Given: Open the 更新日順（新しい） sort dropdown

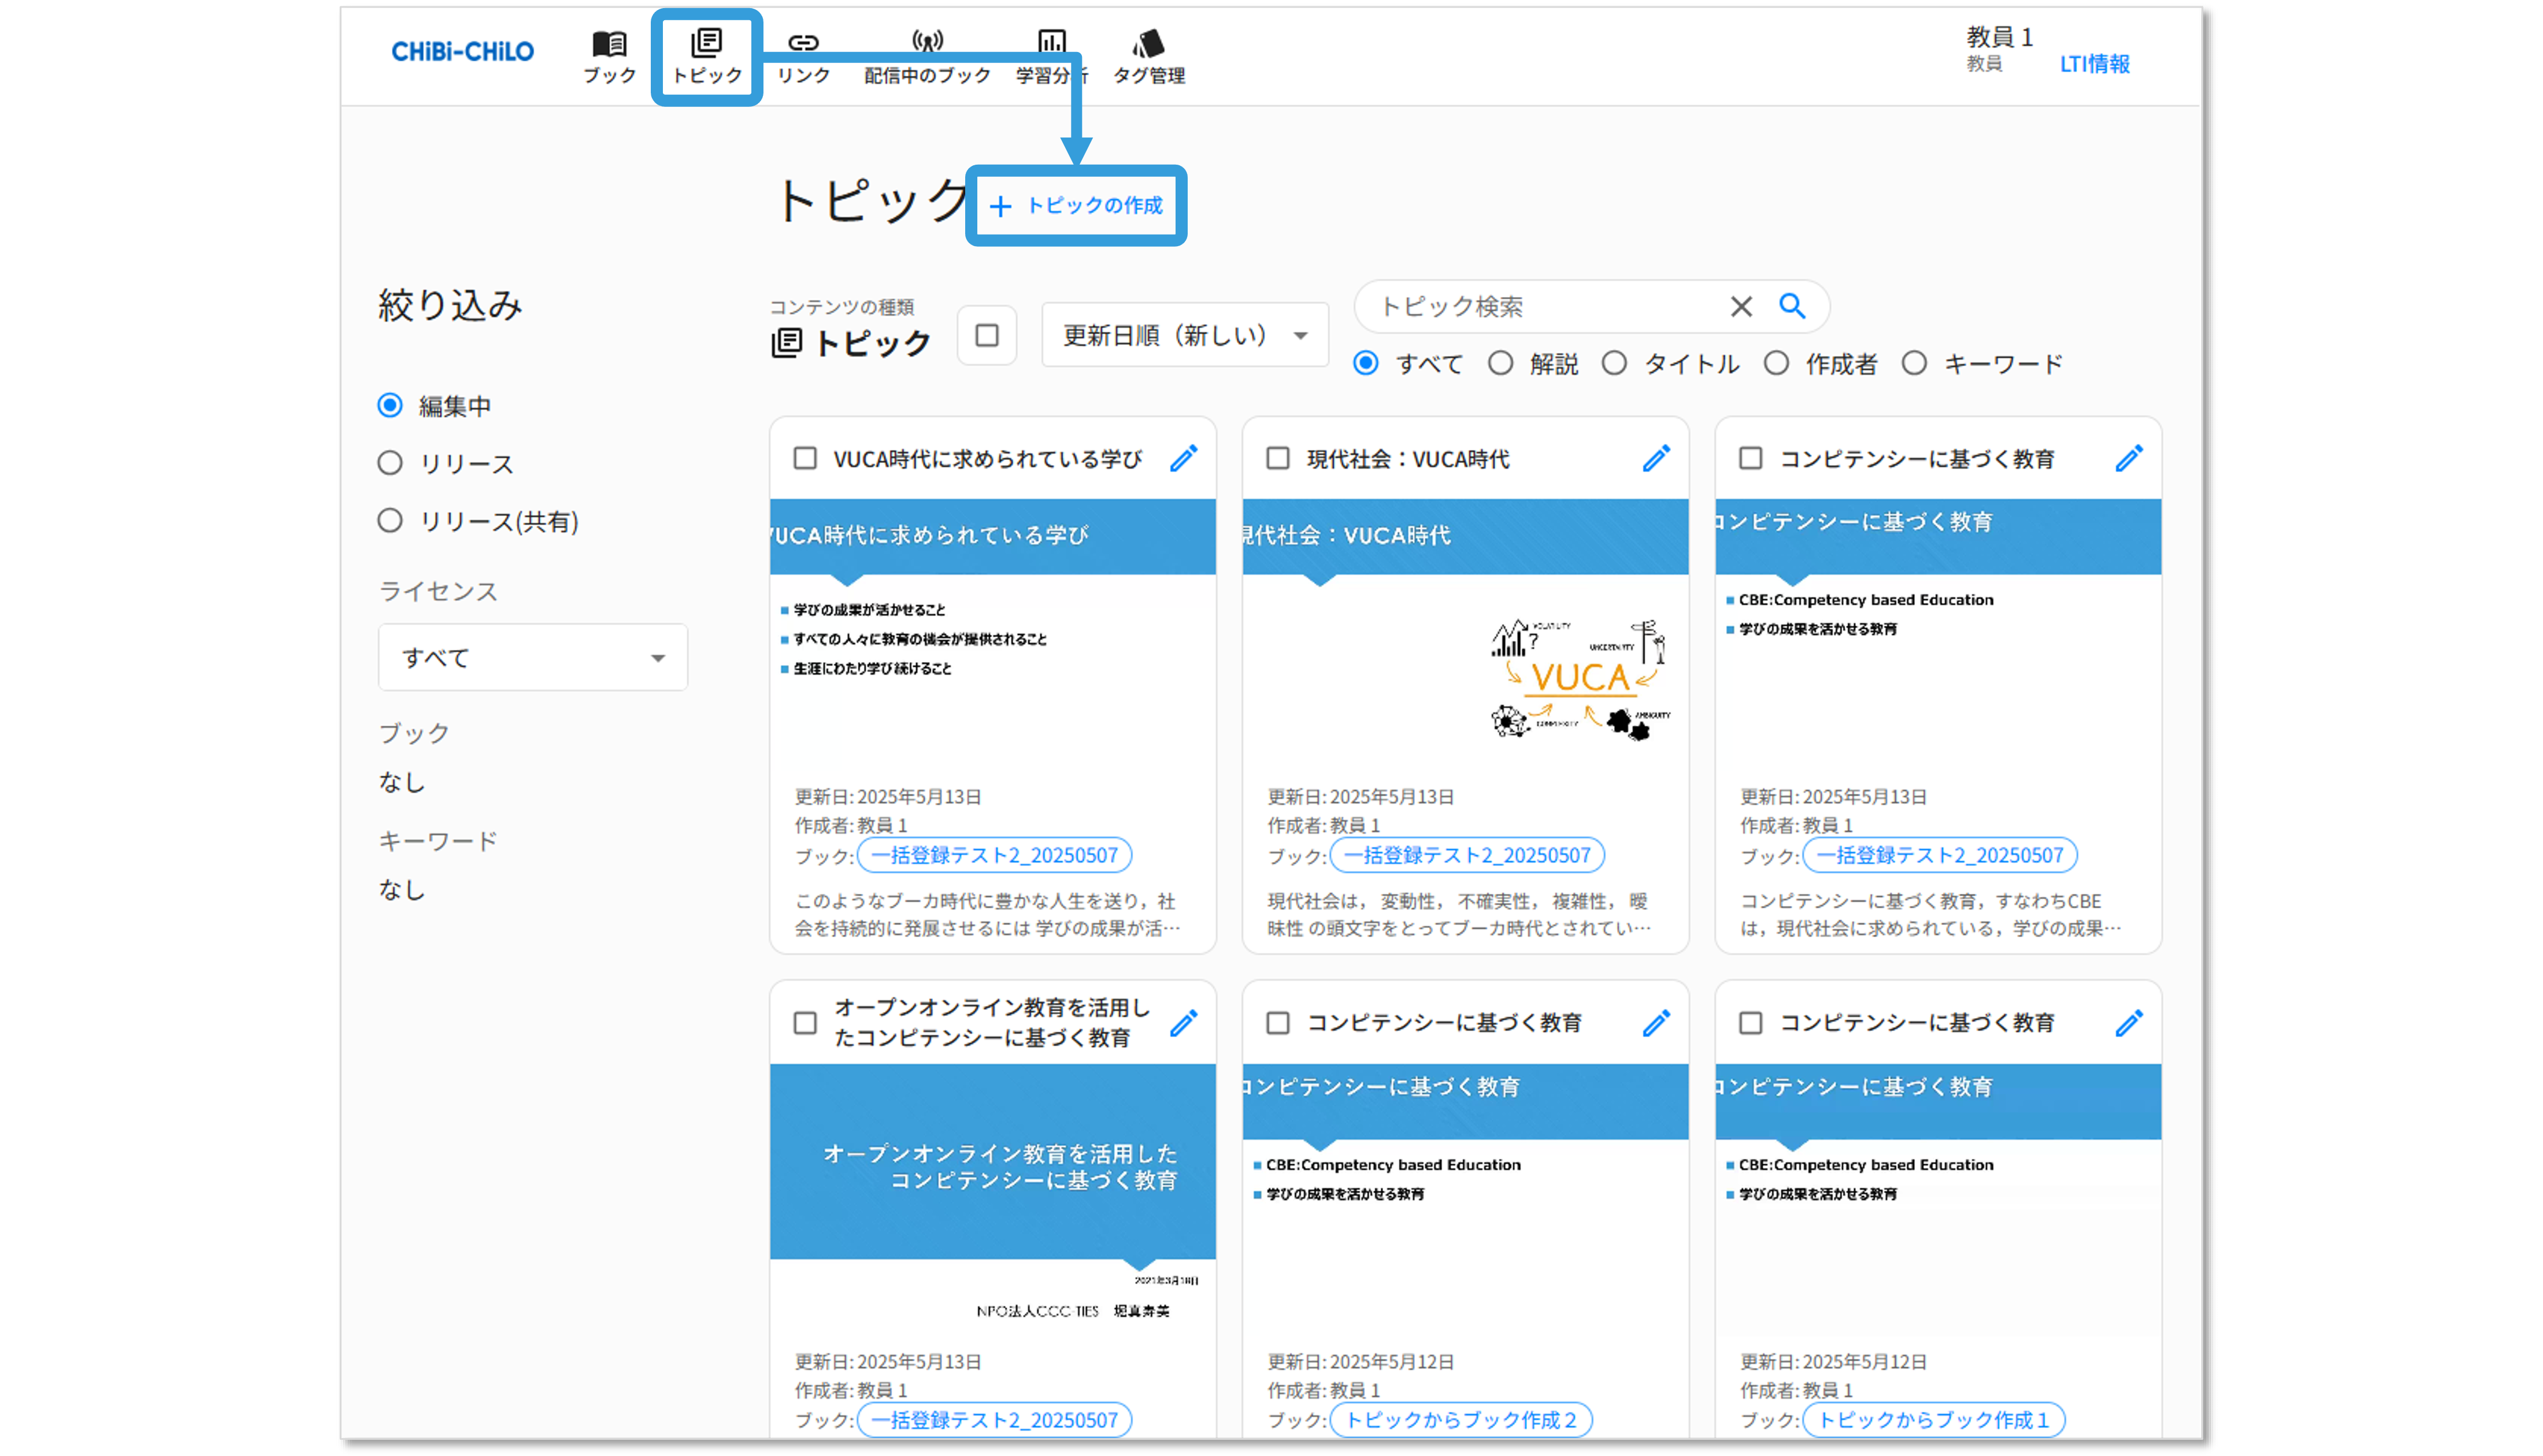Looking at the screenshot, I should [x=1184, y=335].
